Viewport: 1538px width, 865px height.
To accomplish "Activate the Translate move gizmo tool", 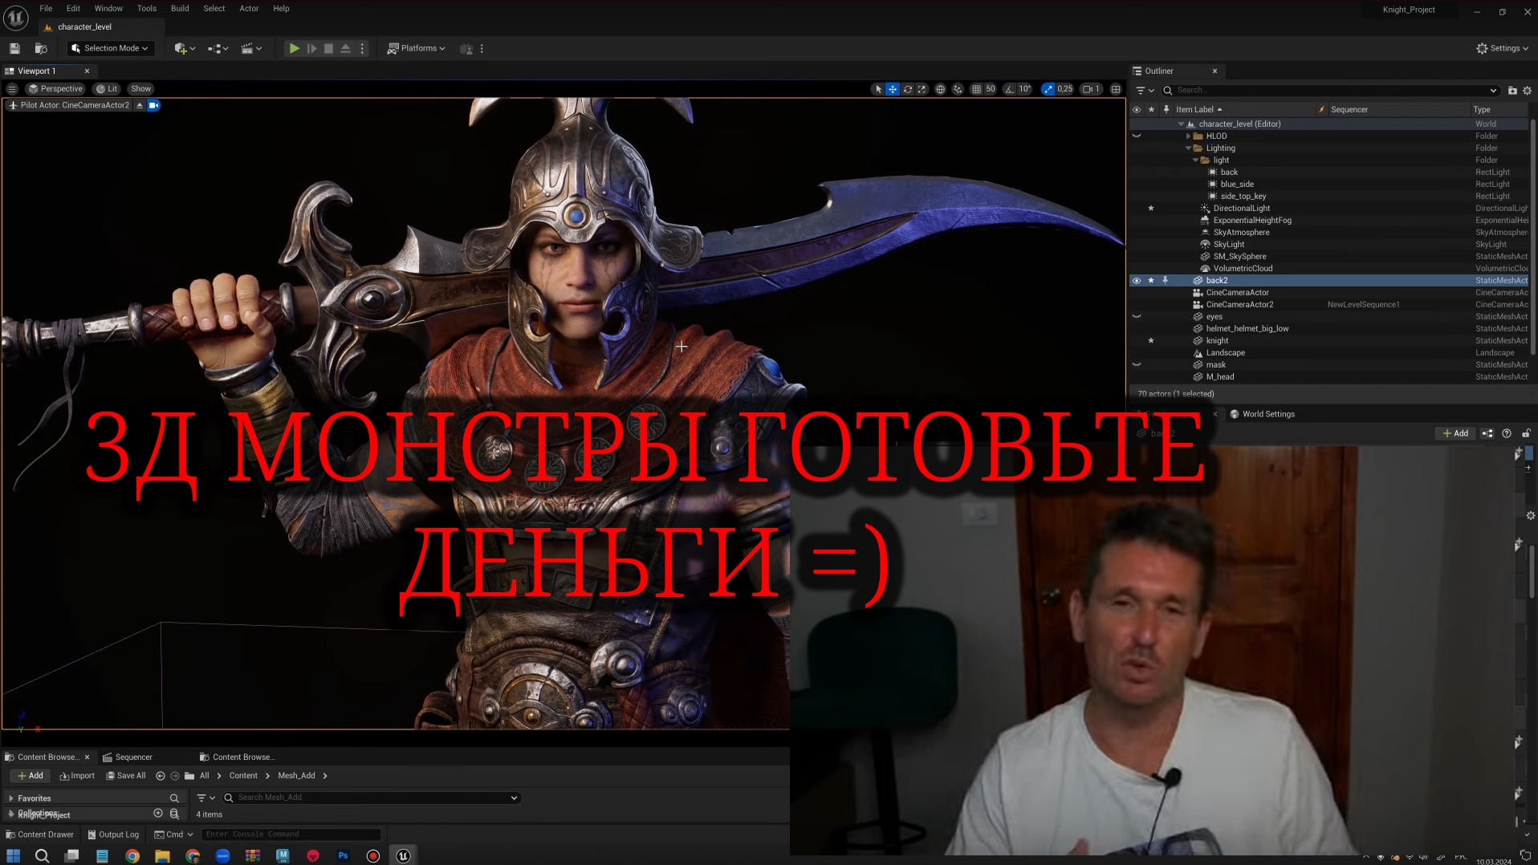I will pyautogui.click(x=893, y=89).
